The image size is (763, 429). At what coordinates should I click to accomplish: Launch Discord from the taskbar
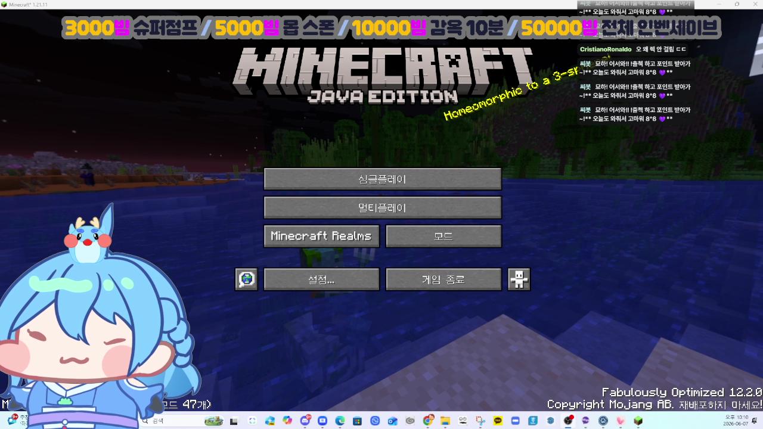pyautogui.click(x=306, y=421)
